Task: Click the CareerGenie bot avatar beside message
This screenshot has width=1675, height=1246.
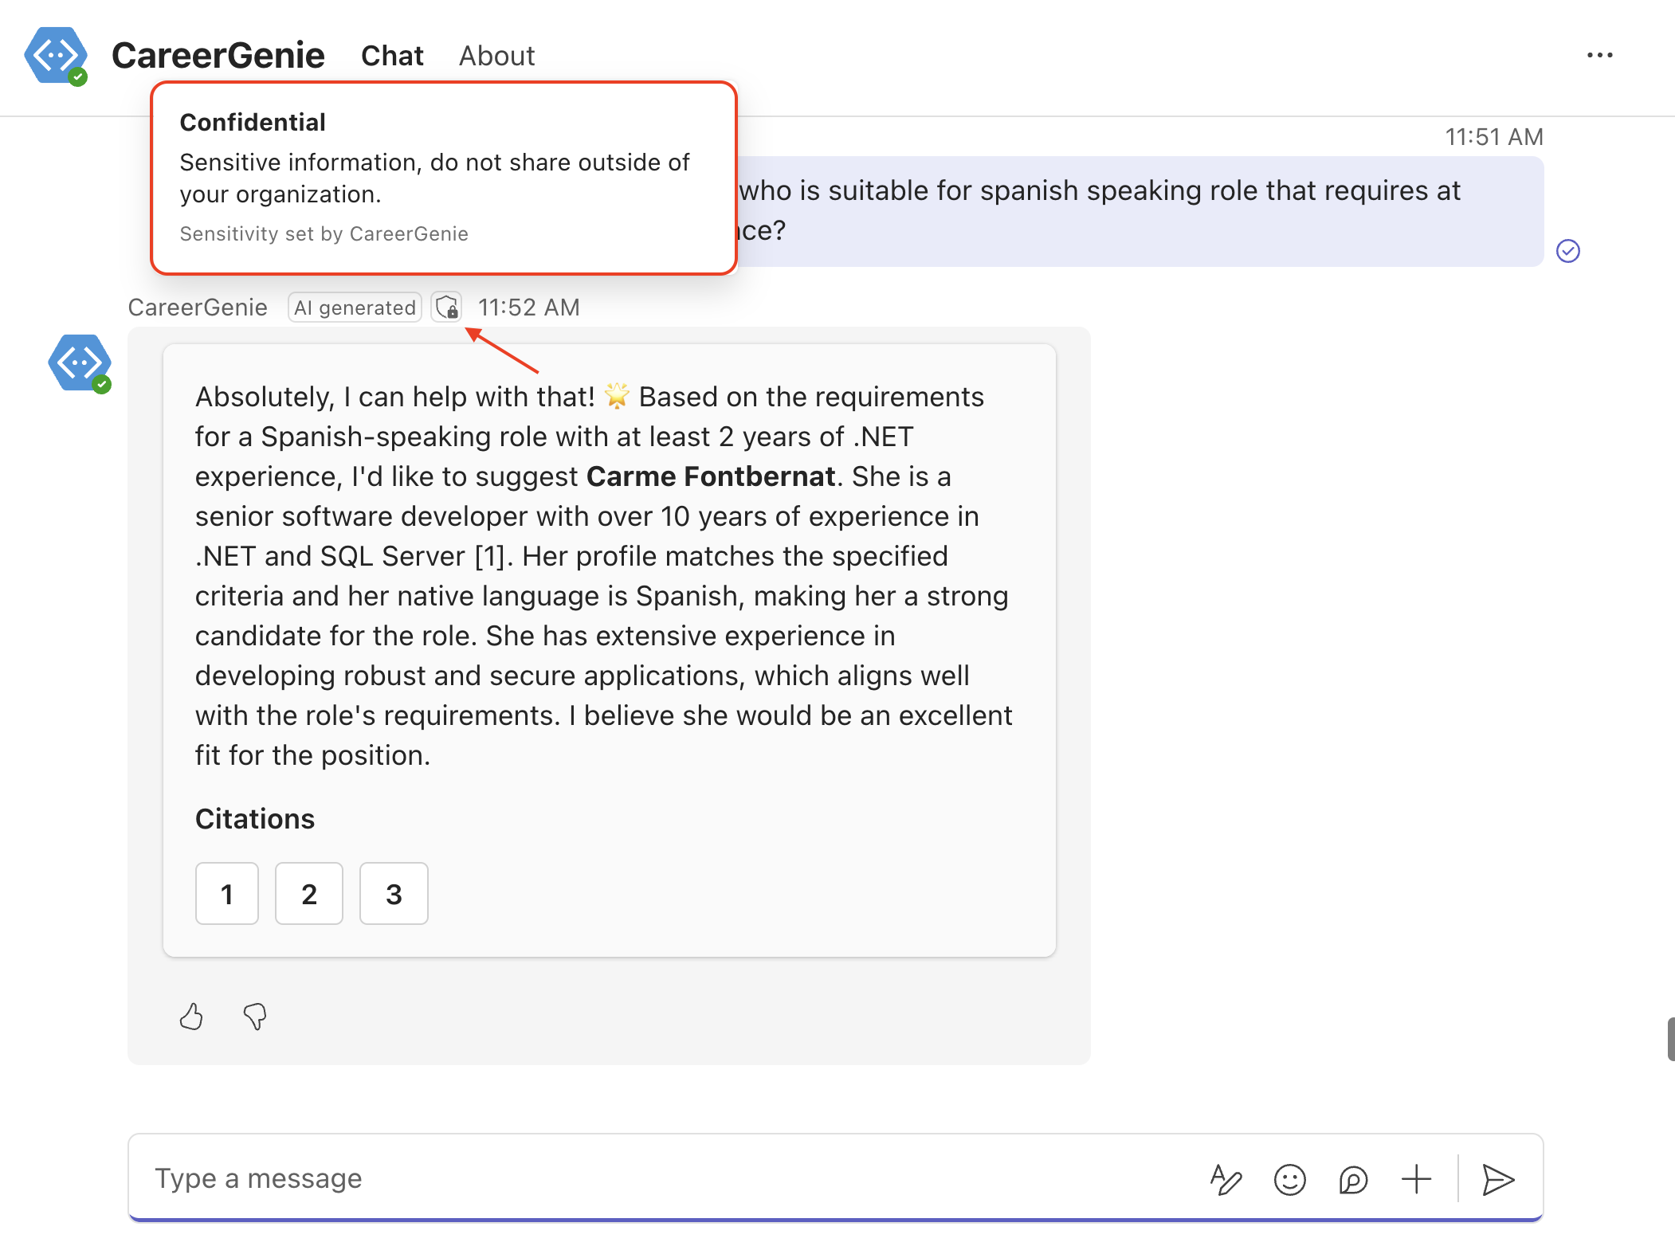Action: 80,363
